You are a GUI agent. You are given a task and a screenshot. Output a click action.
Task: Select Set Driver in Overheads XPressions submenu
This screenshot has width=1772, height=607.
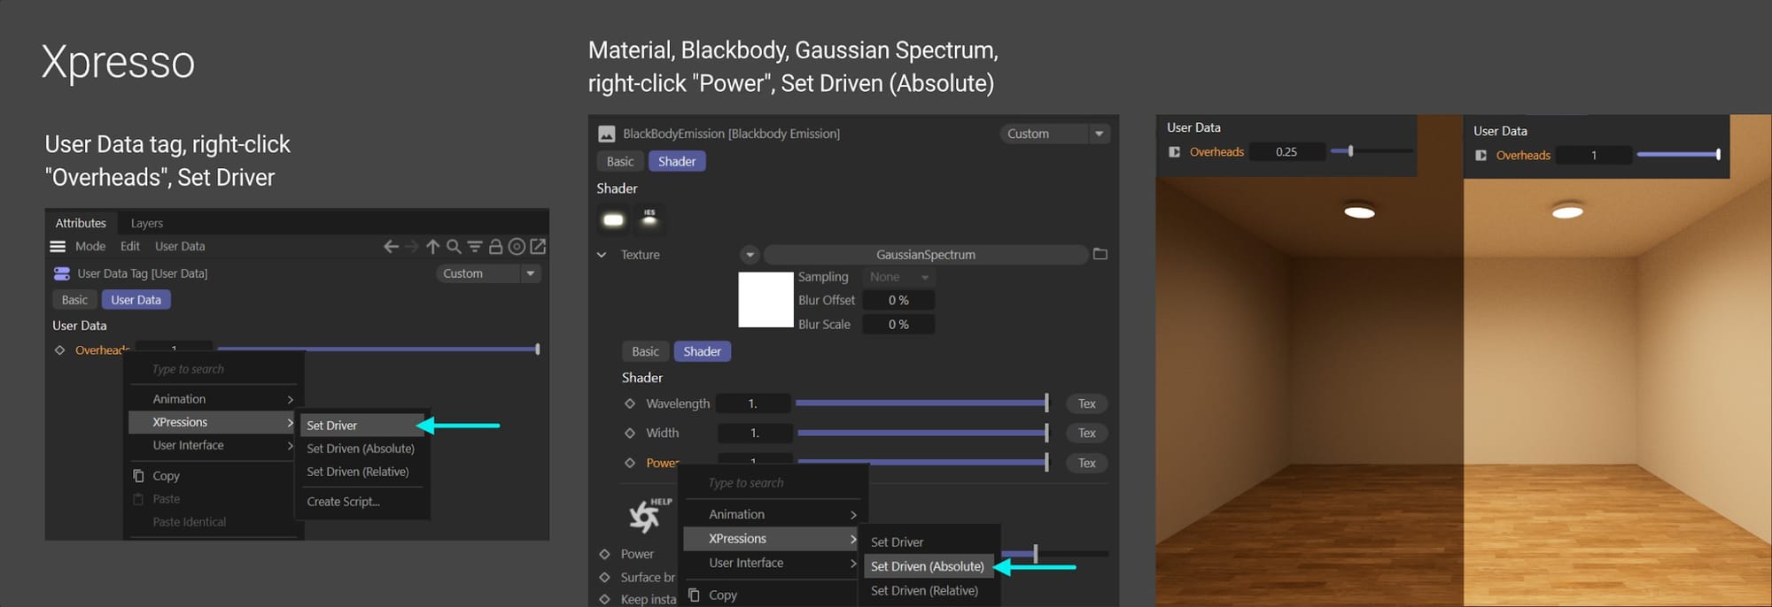(361, 426)
